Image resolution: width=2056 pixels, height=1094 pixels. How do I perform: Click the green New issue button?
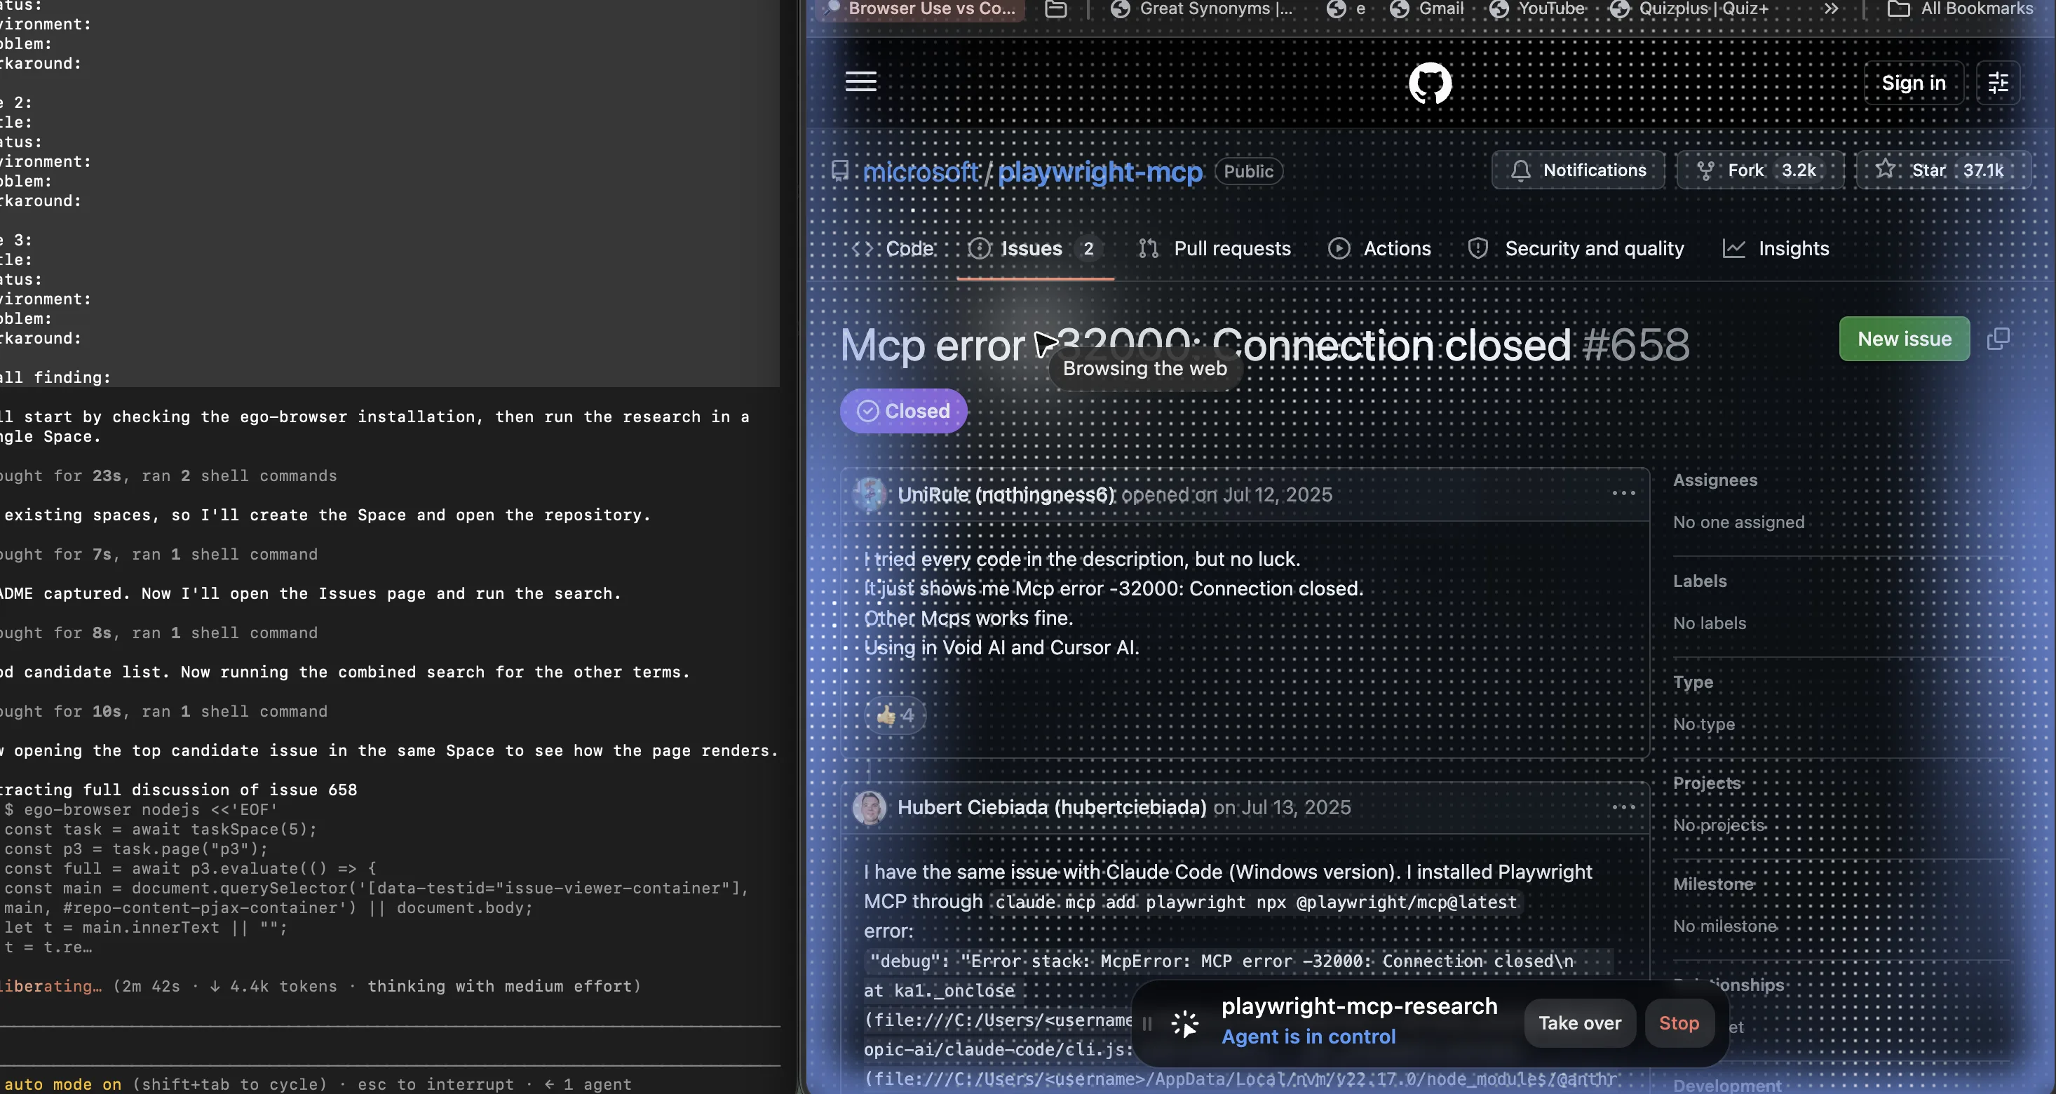pos(1904,339)
